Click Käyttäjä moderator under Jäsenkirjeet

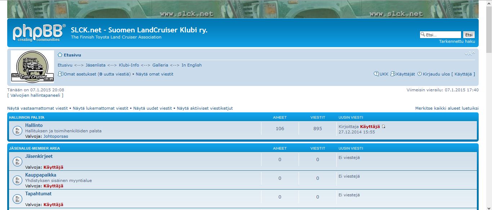click(53, 167)
